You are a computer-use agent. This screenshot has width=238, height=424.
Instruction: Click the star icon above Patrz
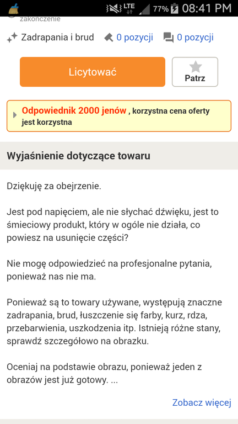tap(196, 67)
